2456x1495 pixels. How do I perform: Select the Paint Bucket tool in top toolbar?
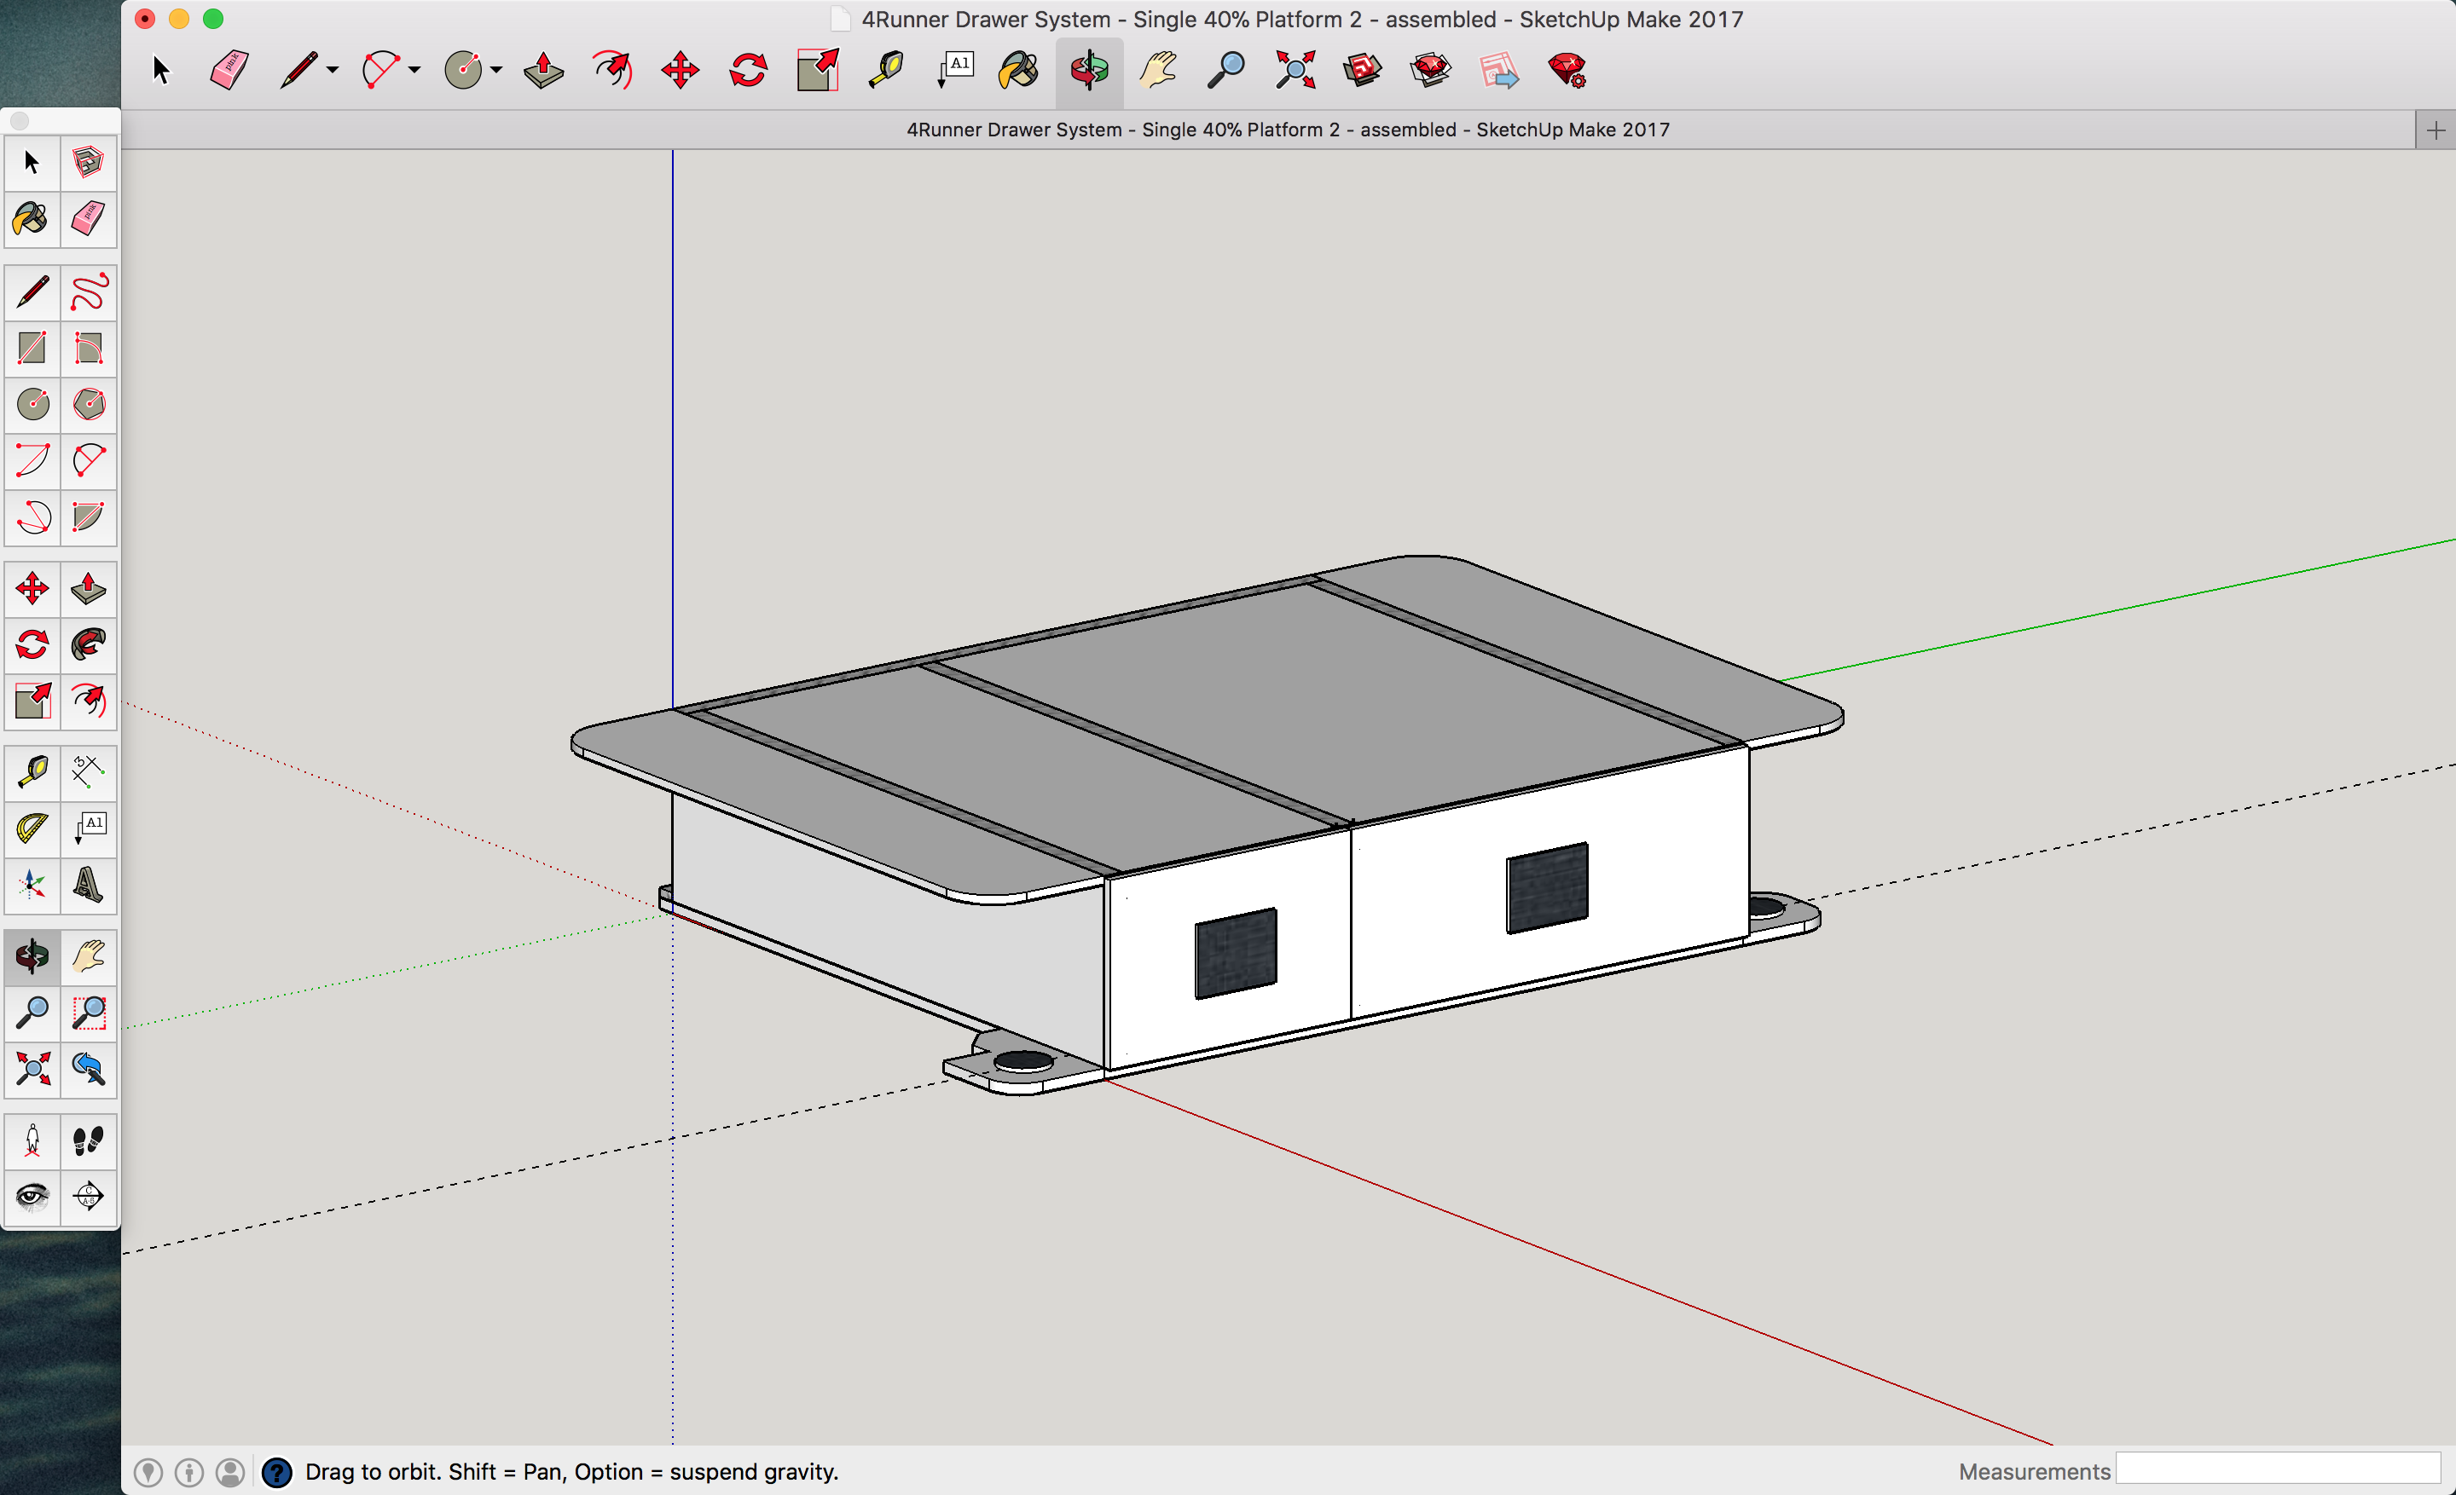click(x=1019, y=71)
